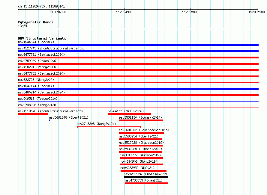Click the 112894900 ruler position label
This screenshot has width=267, height=195.
pos(124,12)
